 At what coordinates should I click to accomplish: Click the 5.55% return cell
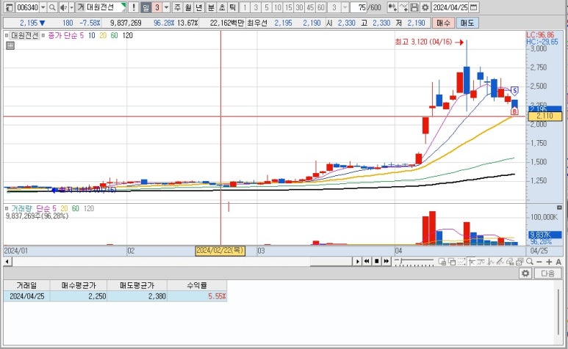[197, 296]
